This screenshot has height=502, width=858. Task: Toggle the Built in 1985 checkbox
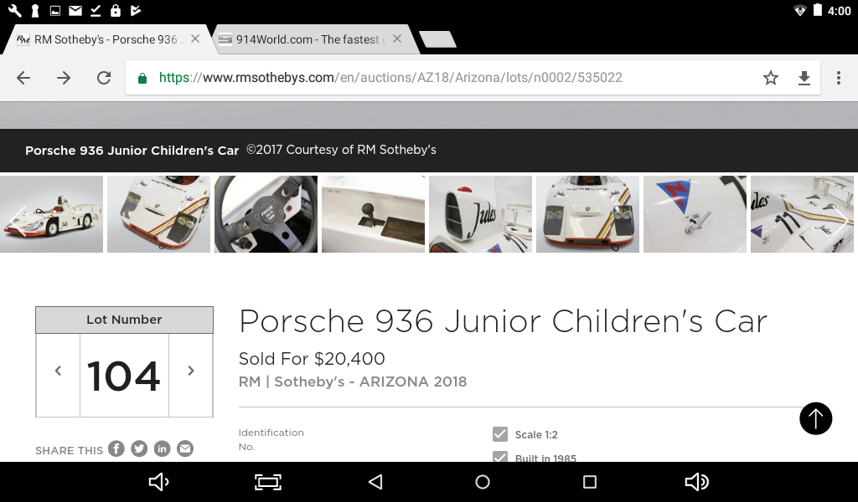500,457
